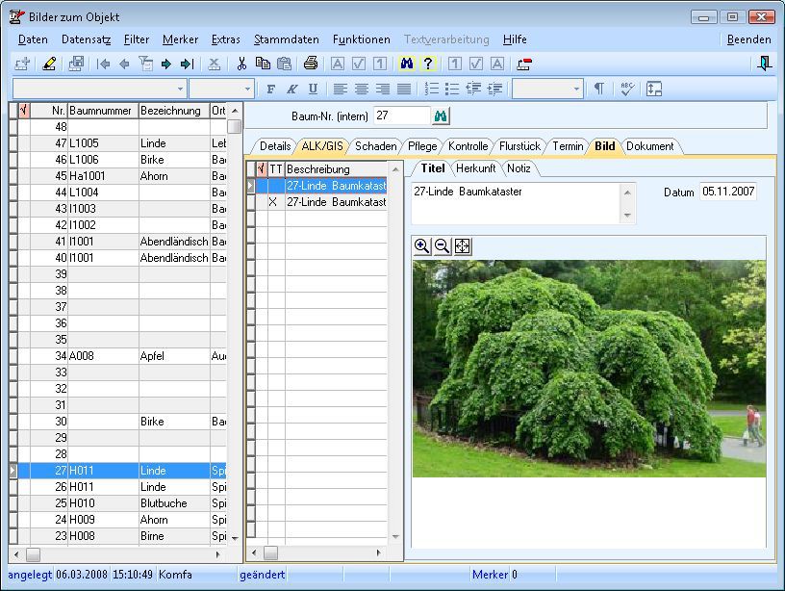This screenshot has height=591, width=785.
Task: Click the yellow question mark help icon
Action: (427, 64)
